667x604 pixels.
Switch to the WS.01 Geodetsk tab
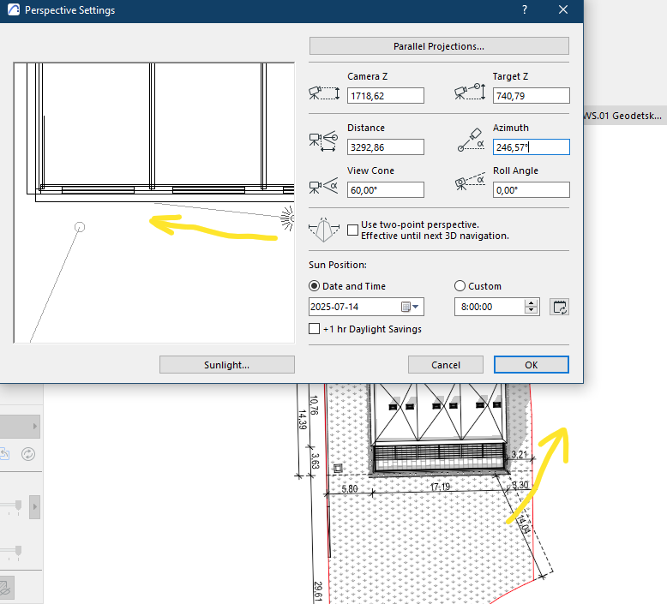click(x=624, y=116)
